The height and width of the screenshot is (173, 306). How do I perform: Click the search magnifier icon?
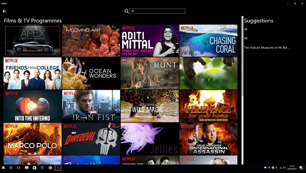click(127, 11)
